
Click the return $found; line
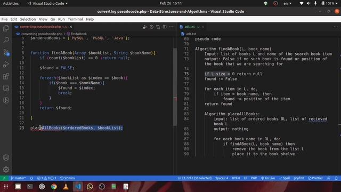55,108
